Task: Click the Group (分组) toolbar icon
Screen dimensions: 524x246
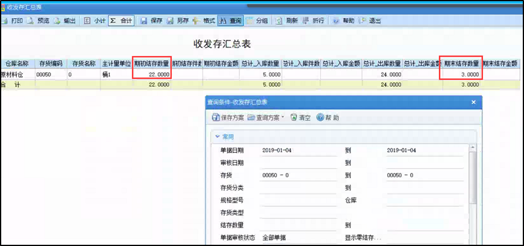Action: click(x=250, y=21)
